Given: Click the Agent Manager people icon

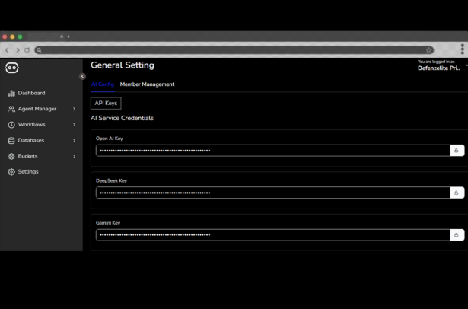Looking at the screenshot, I should 11,109.
